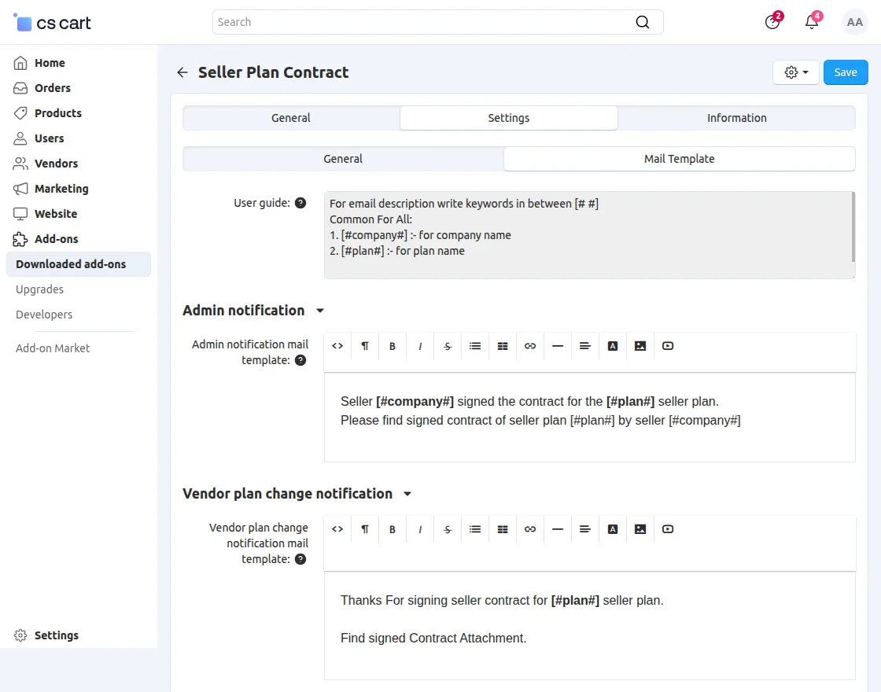Collapse the Vendor plan change notification section
The width and height of the screenshot is (881, 692).
pyautogui.click(x=407, y=494)
